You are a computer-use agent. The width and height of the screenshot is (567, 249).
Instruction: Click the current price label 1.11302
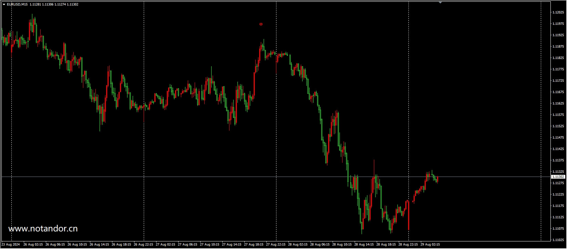pyautogui.click(x=558, y=177)
